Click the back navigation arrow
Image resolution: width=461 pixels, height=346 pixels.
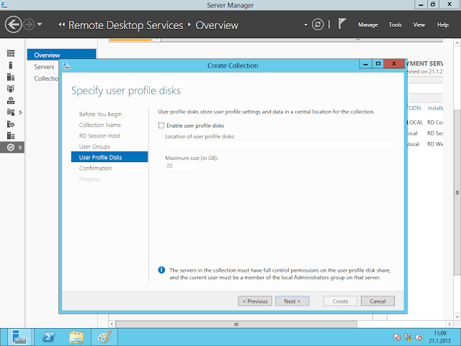coord(13,25)
